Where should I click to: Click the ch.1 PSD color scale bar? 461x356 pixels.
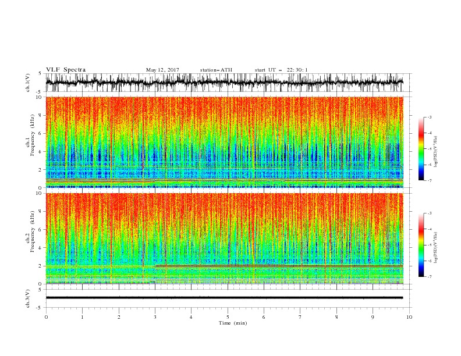click(421, 149)
